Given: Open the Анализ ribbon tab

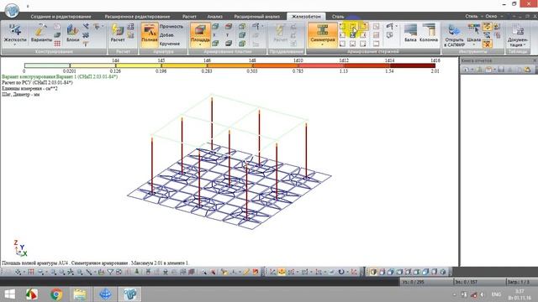Looking at the screenshot, I should pyautogui.click(x=215, y=17).
